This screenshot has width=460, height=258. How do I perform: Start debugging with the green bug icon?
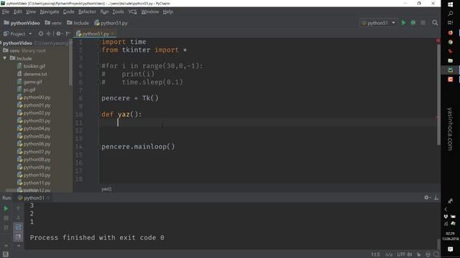(x=413, y=23)
